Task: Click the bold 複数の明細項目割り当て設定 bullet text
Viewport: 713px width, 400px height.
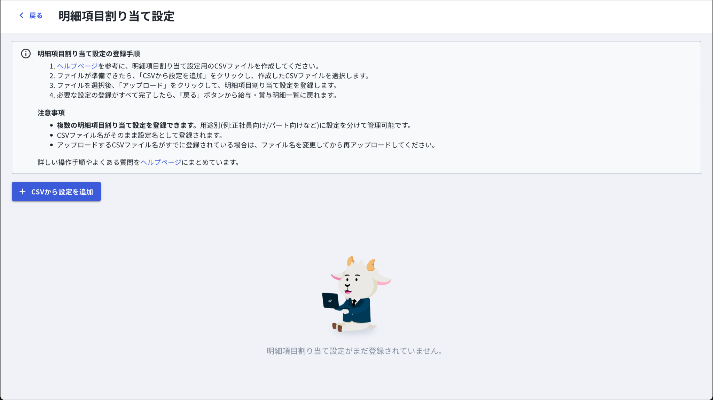Action: click(127, 125)
